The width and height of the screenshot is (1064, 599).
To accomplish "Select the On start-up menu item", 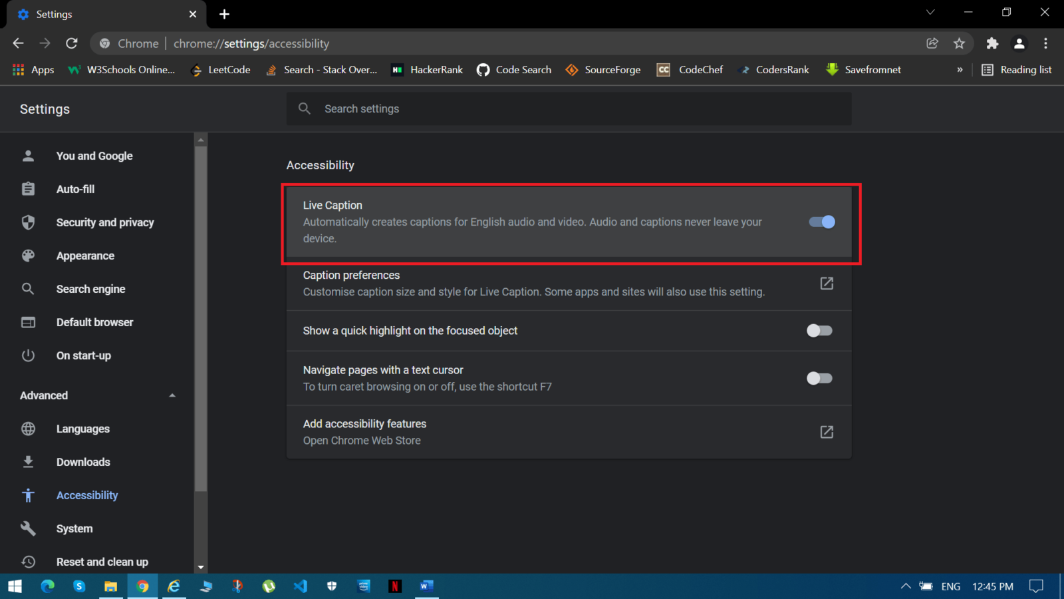I will coord(84,355).
